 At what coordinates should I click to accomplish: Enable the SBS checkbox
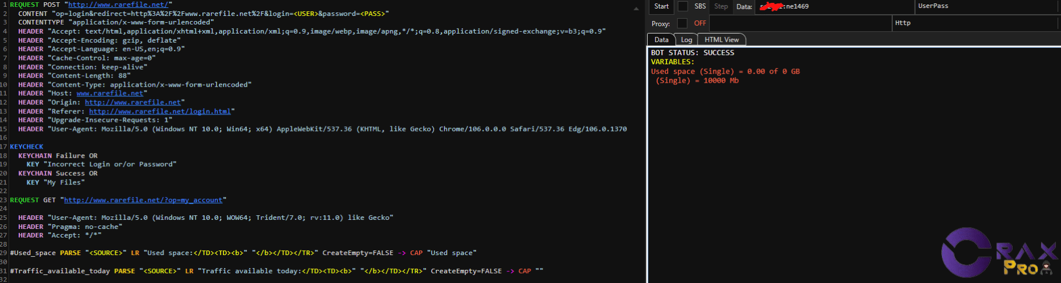pos(682,6)
